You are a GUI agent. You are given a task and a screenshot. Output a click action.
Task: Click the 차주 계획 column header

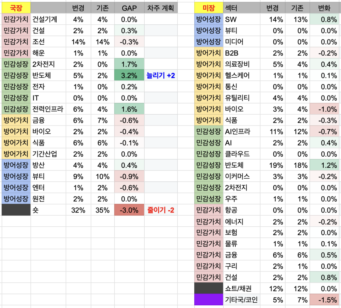coord(161,8)
